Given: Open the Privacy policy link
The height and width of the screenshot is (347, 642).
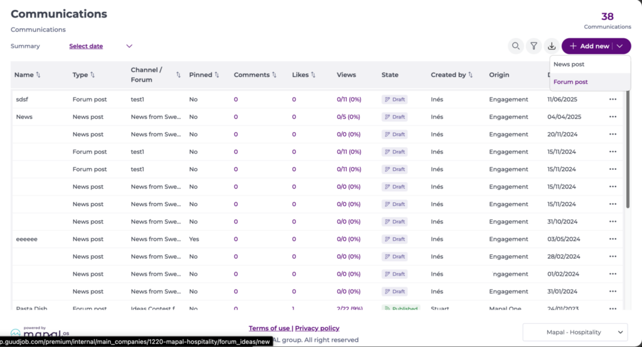Looking at the screenshot, I should (x=317, y=328).
